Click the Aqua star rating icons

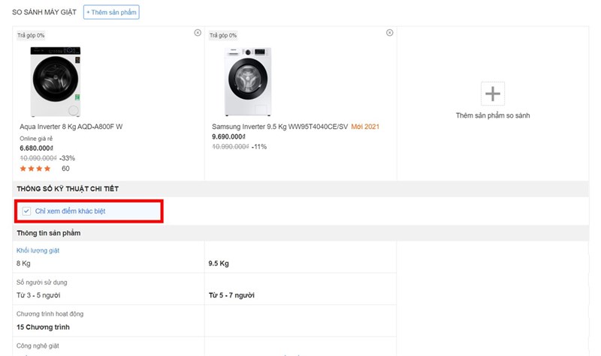pos(35,169)
